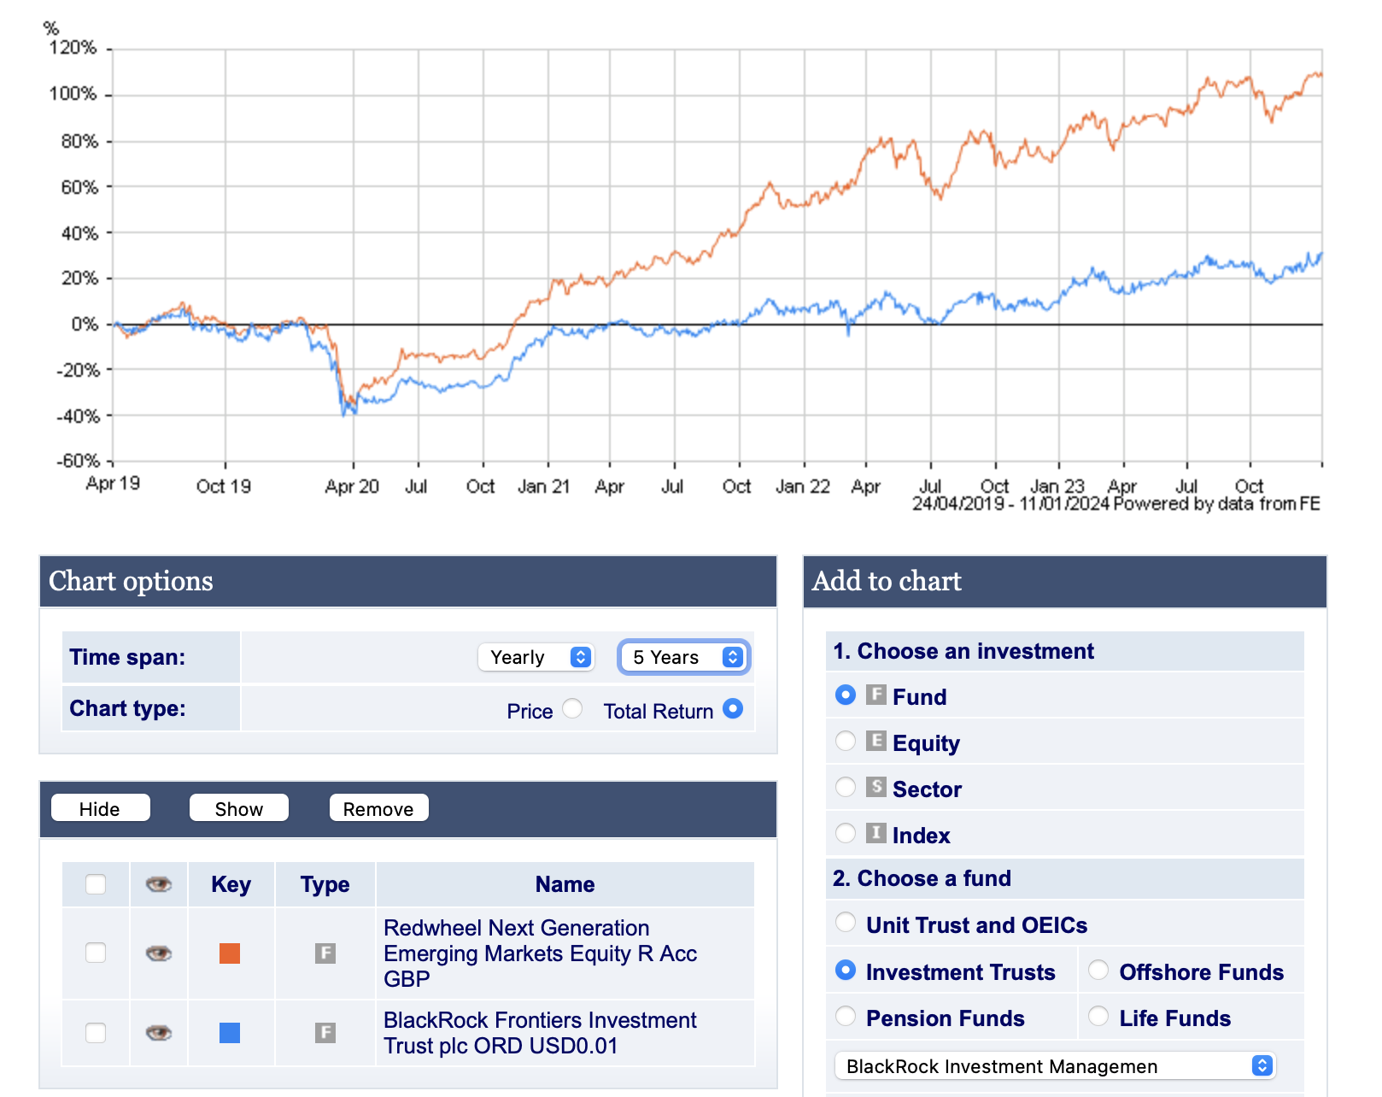Select the Total Return radio button
The image size is (1382, 1097).
733,709
